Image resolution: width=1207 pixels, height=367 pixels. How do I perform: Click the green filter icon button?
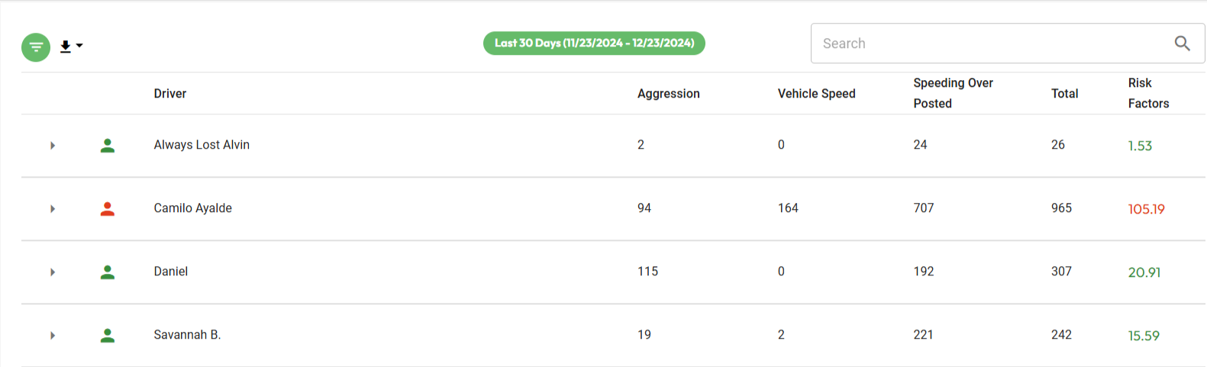(x=36, y=47)
